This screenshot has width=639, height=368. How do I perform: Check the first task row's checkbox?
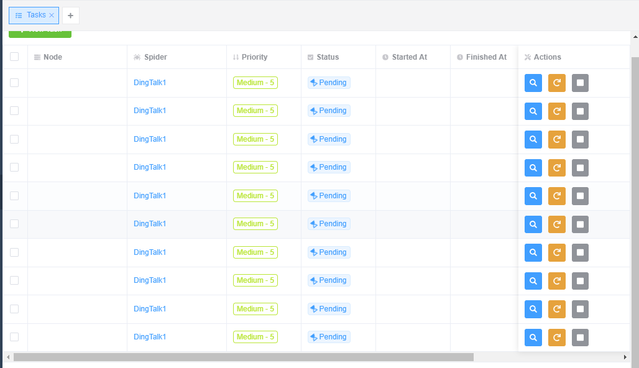[x=14, y=83]
